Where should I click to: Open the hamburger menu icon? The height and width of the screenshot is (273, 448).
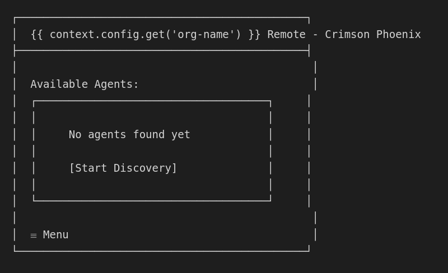click(34, 236)
